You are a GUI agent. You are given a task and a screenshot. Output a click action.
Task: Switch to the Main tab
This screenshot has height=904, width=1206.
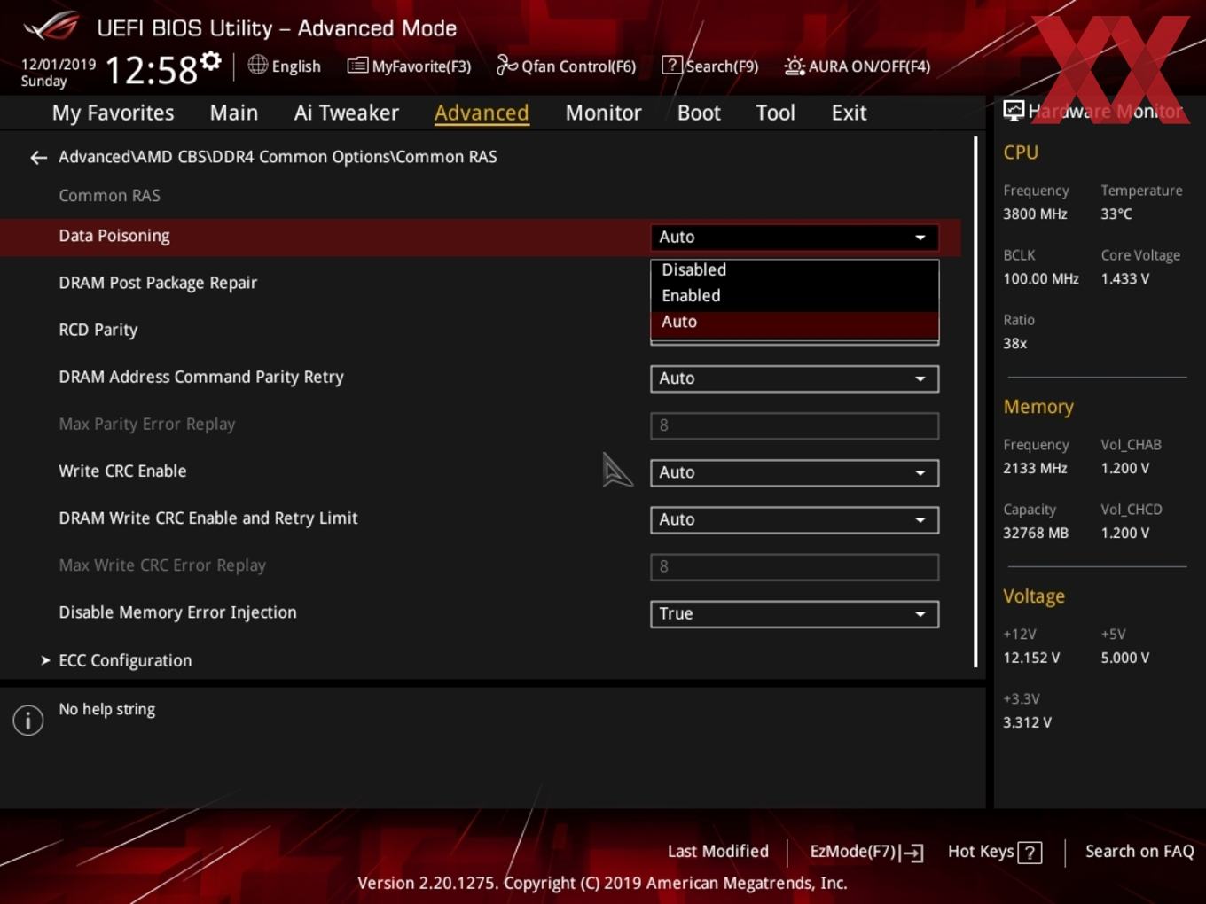click(x=234, y=113)
